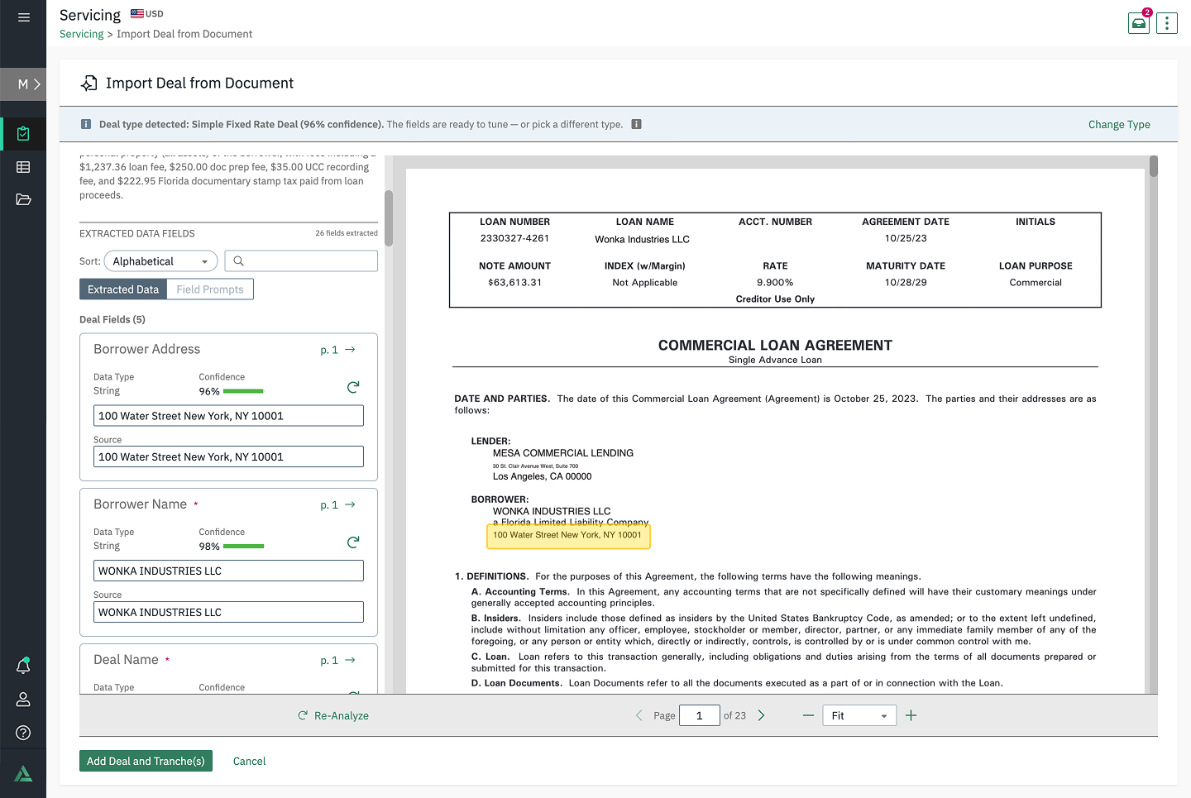1191x798 pixels.
Task: Open the vertical three-dot menu
Action: [1167, 23]
